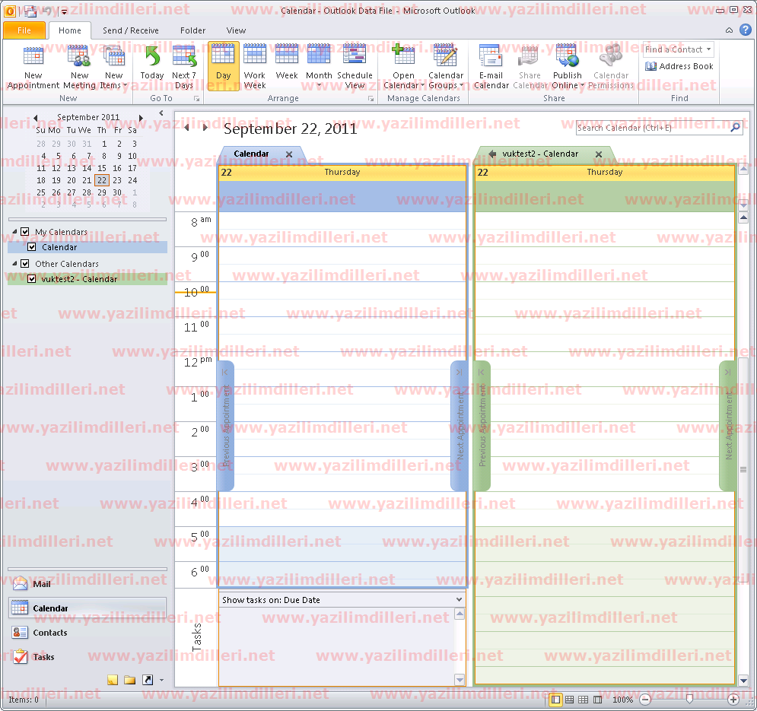
Task: Open Mail in the navigation pane
Action: 87,584
